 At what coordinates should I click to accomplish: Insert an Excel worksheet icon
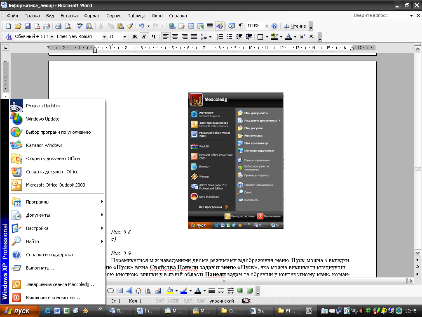pos(201,26)
